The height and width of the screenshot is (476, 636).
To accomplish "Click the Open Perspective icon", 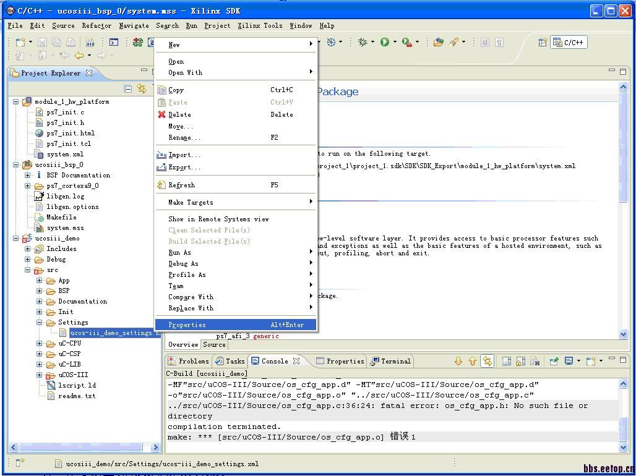I will pyautogui.click(x=543, y=43).
